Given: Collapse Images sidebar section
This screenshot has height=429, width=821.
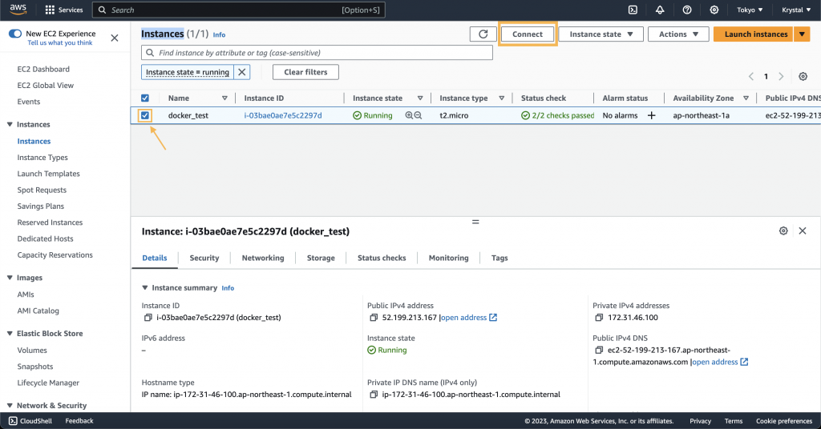Looking at the screenshot, I should 10,278.
